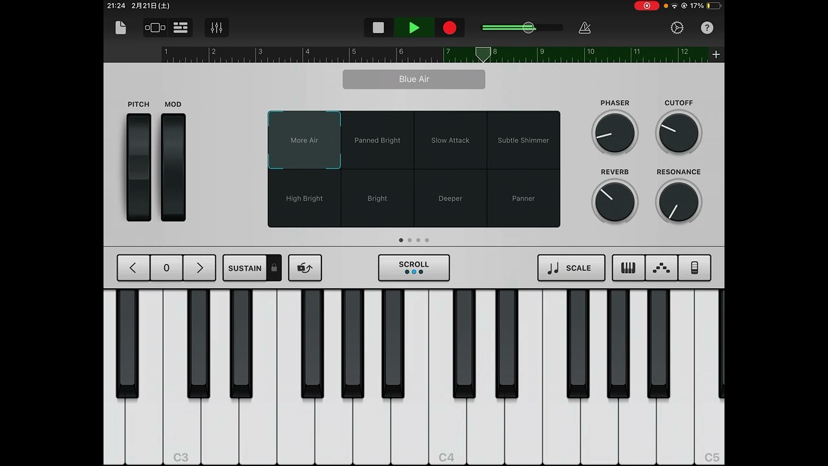828x466 pixels.
Task: Select the Panner pad
Action: click(523, 198)
